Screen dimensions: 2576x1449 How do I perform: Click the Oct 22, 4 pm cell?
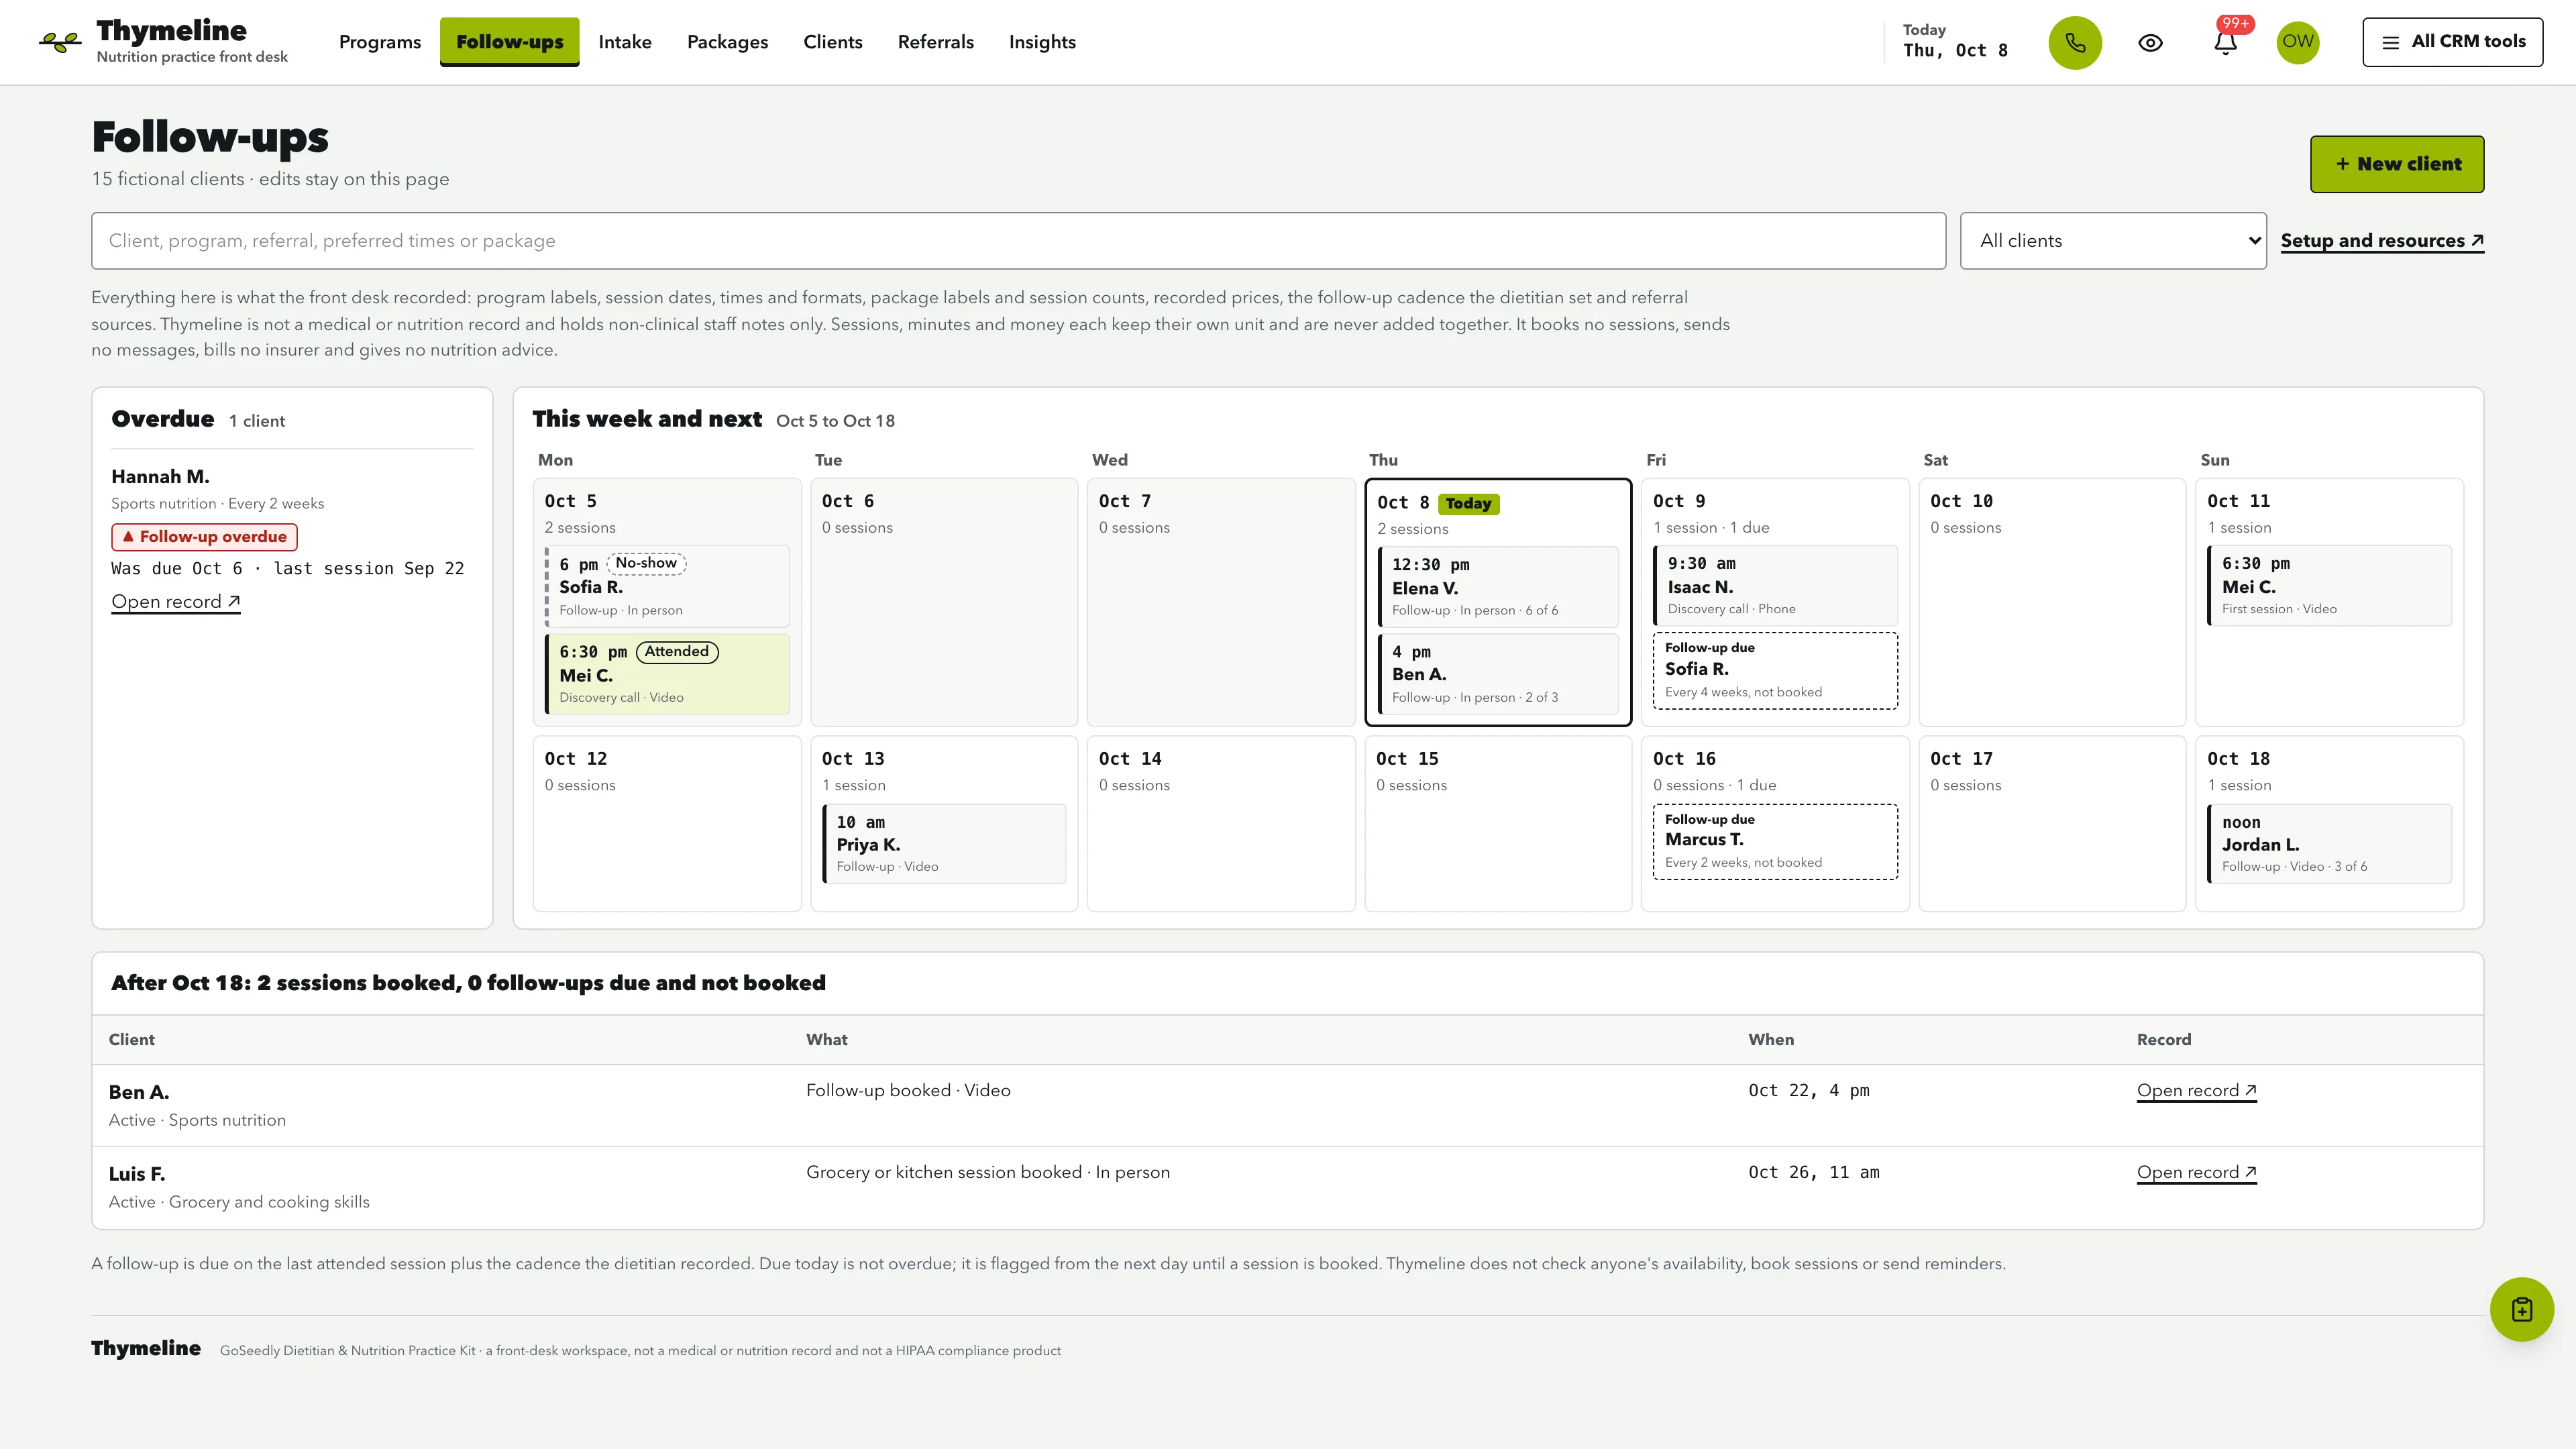pos(1808,1091)
